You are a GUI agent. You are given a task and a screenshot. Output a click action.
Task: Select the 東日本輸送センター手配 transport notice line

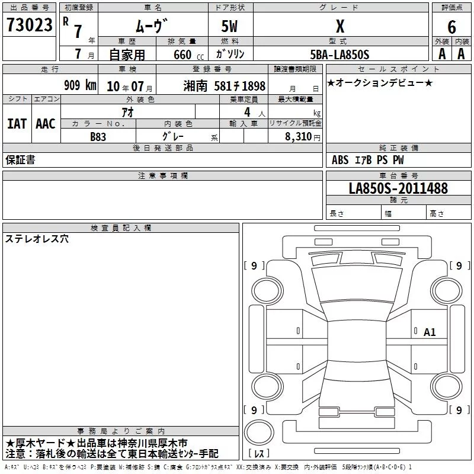tap(111, 454)
